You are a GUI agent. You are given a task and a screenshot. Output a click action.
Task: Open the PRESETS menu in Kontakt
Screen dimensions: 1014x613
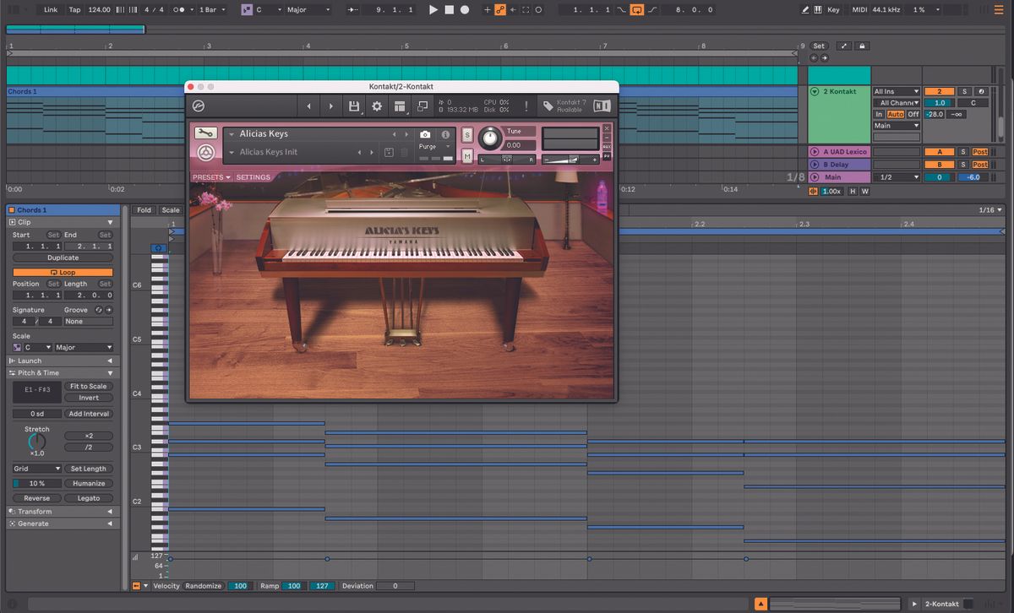211,176
